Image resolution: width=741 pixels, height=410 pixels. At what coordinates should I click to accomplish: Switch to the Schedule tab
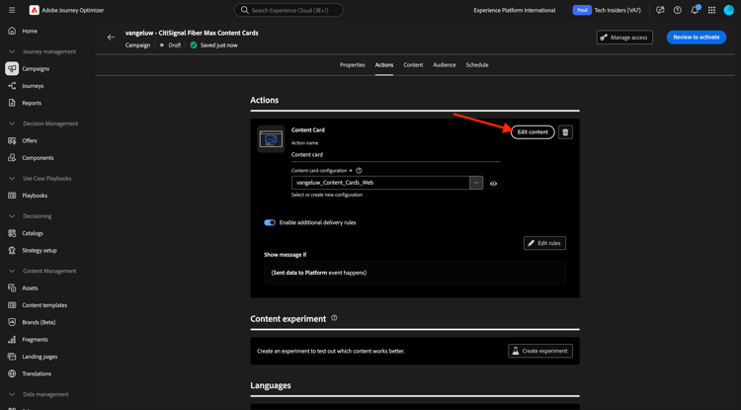(477, 65)
